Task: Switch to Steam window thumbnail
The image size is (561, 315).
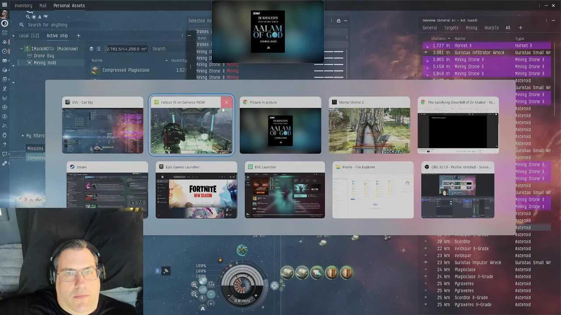Action: click(x=107, y=190)
